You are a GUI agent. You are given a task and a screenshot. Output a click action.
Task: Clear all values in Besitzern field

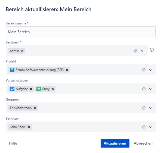click(136, 51)
